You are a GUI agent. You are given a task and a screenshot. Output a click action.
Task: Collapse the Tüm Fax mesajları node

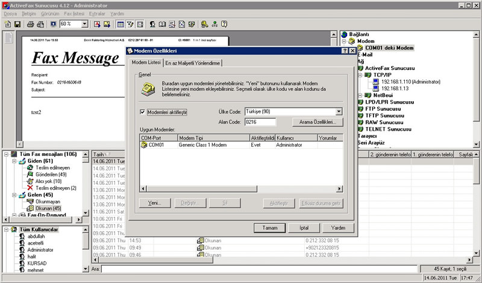pos(6,154)
